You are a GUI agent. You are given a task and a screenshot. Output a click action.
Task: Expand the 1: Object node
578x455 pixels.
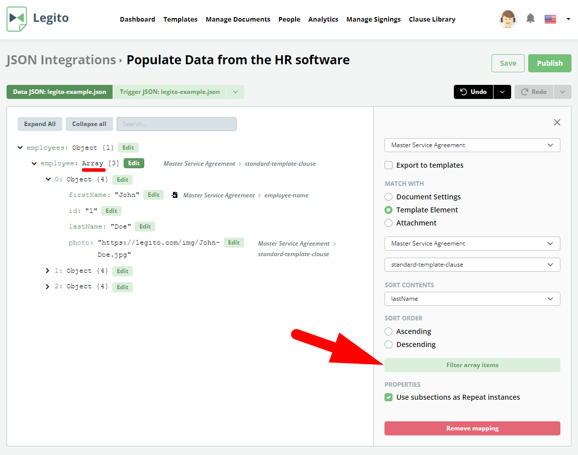click(x=47, y=270)
